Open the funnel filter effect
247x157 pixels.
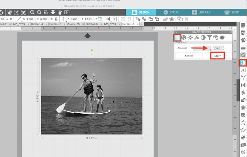209,38
